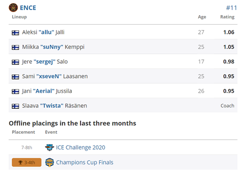Click the Finnish flag beside xseveN
The image size is (248, 173).
(15, 77)
